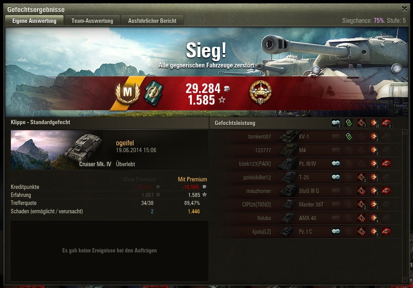Screen dimensions: 413x288
Task: Close the Gefechtsergebnisse window
Action: (x=404, y=9)
